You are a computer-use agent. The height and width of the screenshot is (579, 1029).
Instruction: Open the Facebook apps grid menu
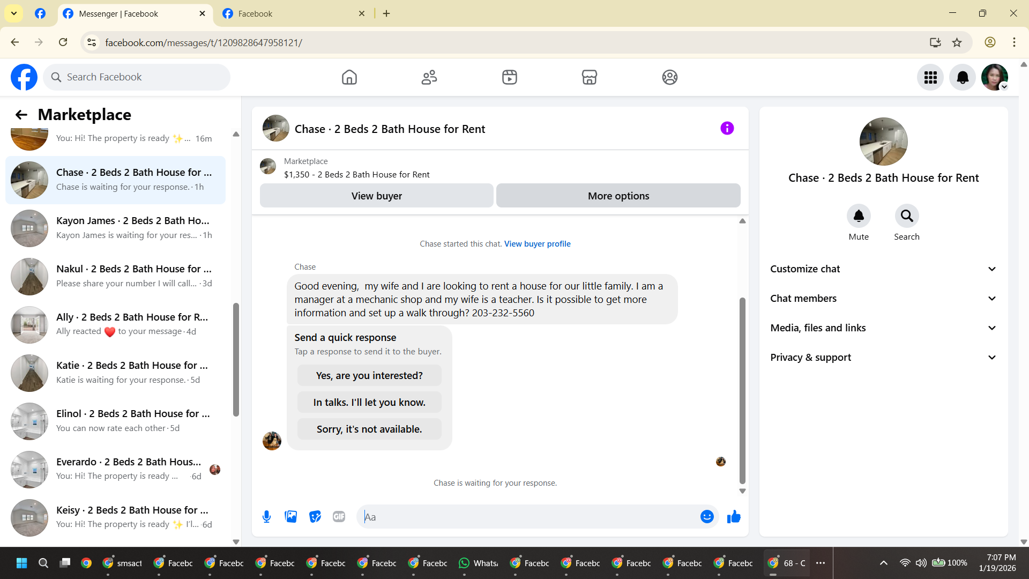click(x=930, y=78)
